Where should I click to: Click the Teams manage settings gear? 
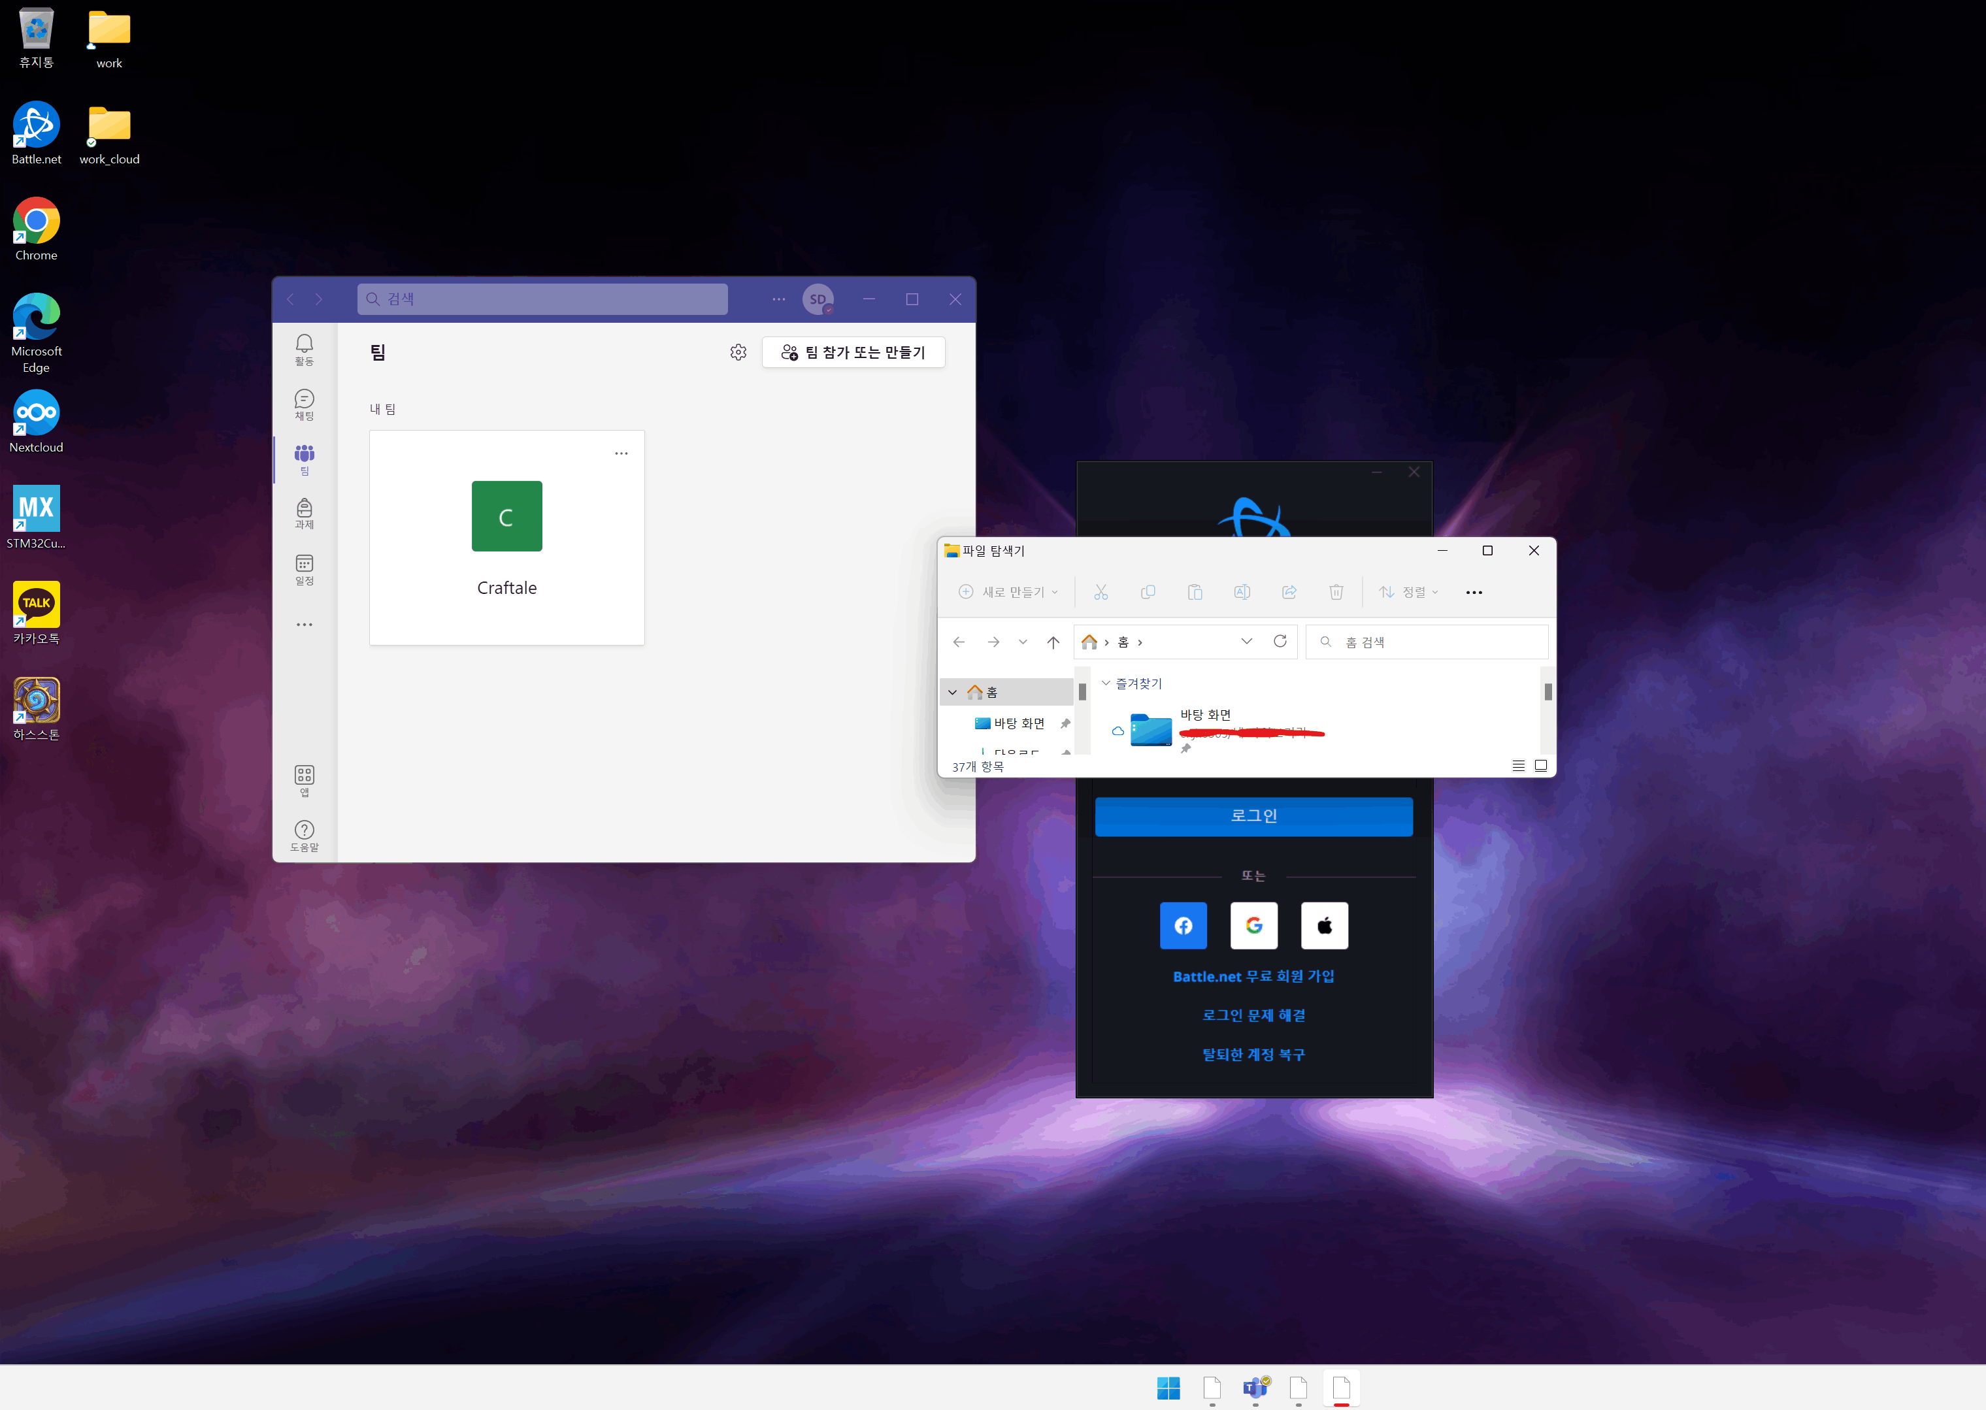(738, 353)
